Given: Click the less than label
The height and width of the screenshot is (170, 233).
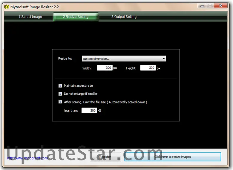Looking at the screenshot, I should (x=71, y=111).
